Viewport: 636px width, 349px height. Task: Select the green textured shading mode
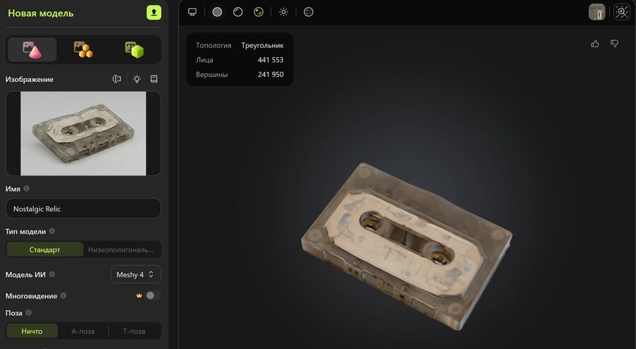[x=259, y=12]
